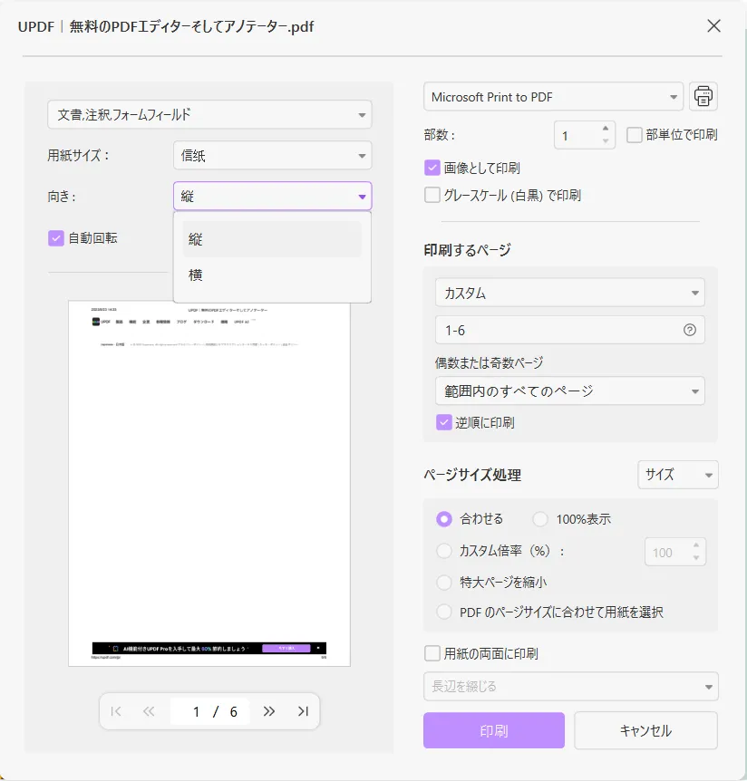Open Microsoft Print to PDF printer dropdown
Image resolution: width=747 pixels, height=781 pixels.
coord(553,97)
